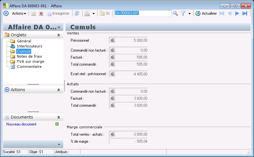Click the Documents section page icon

click(x=7, y=117)
